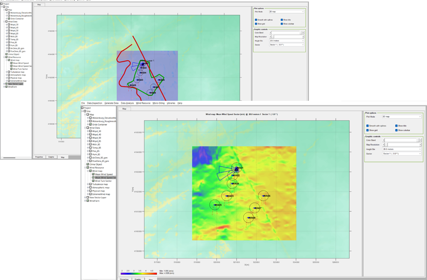Click the WA06 turbine marker in the front map
The height and width of the screenshot is (280, 427).
click(x=264, y=196)
